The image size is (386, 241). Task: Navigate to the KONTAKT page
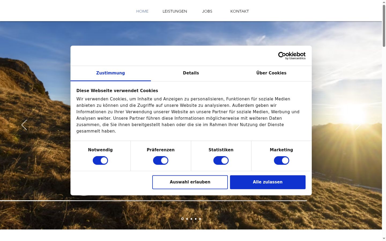pos(240,11)
